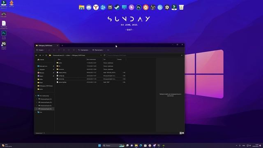
Task: Open Yandex Browser from the taskbar
Action: click(150, 146)
